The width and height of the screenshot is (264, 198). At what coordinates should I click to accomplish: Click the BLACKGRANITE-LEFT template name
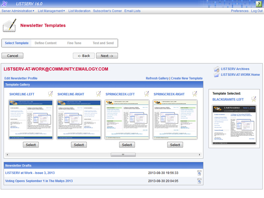click(228, 100)
